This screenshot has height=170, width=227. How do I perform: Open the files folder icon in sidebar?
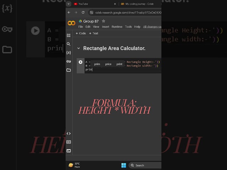point(68,70)
